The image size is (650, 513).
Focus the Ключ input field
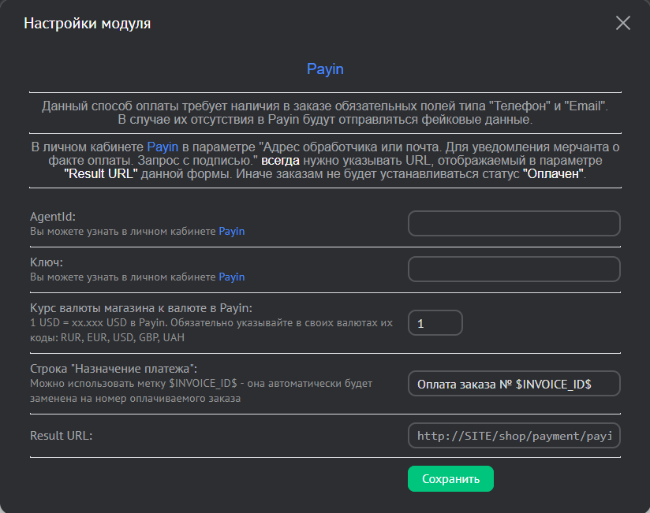click(514, 269)
